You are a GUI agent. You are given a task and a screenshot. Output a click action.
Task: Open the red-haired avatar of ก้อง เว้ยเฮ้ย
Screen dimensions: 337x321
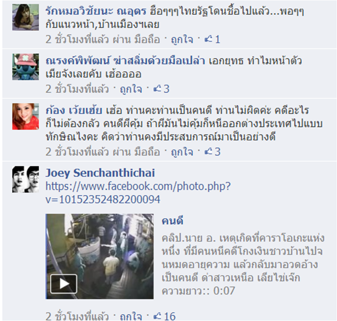[25, 116]
